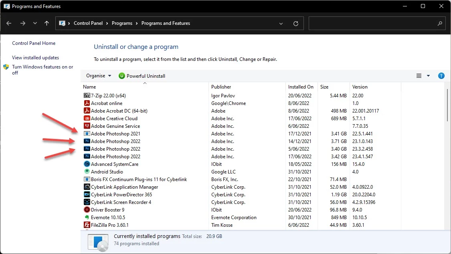Select CyberLink Screen Recorder 4 icon
This screenshot has height=254, width=451.
87,202
